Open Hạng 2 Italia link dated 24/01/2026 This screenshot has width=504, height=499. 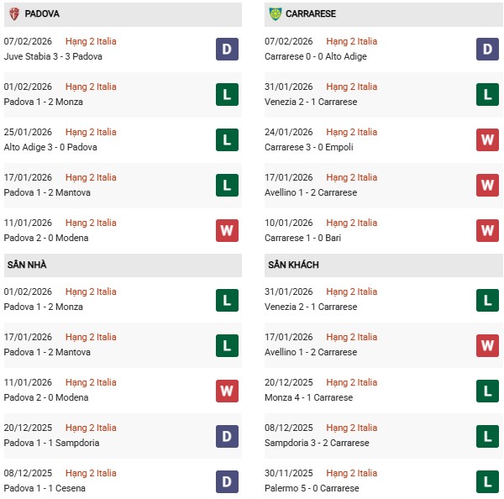pyautogui.click(x=352, y=132)
